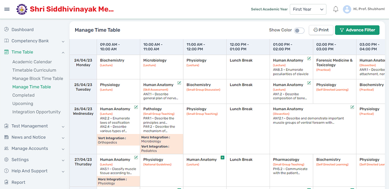This screenshot has width=389, height=189.
Task: Click the Print button
Action: click(321, 30)
